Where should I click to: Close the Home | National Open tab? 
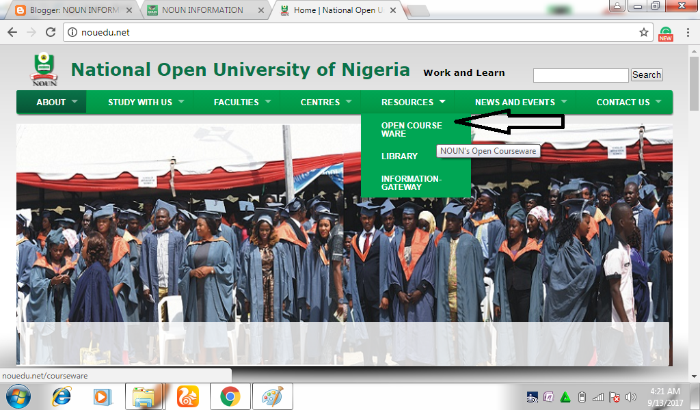[x=393, y=10]
